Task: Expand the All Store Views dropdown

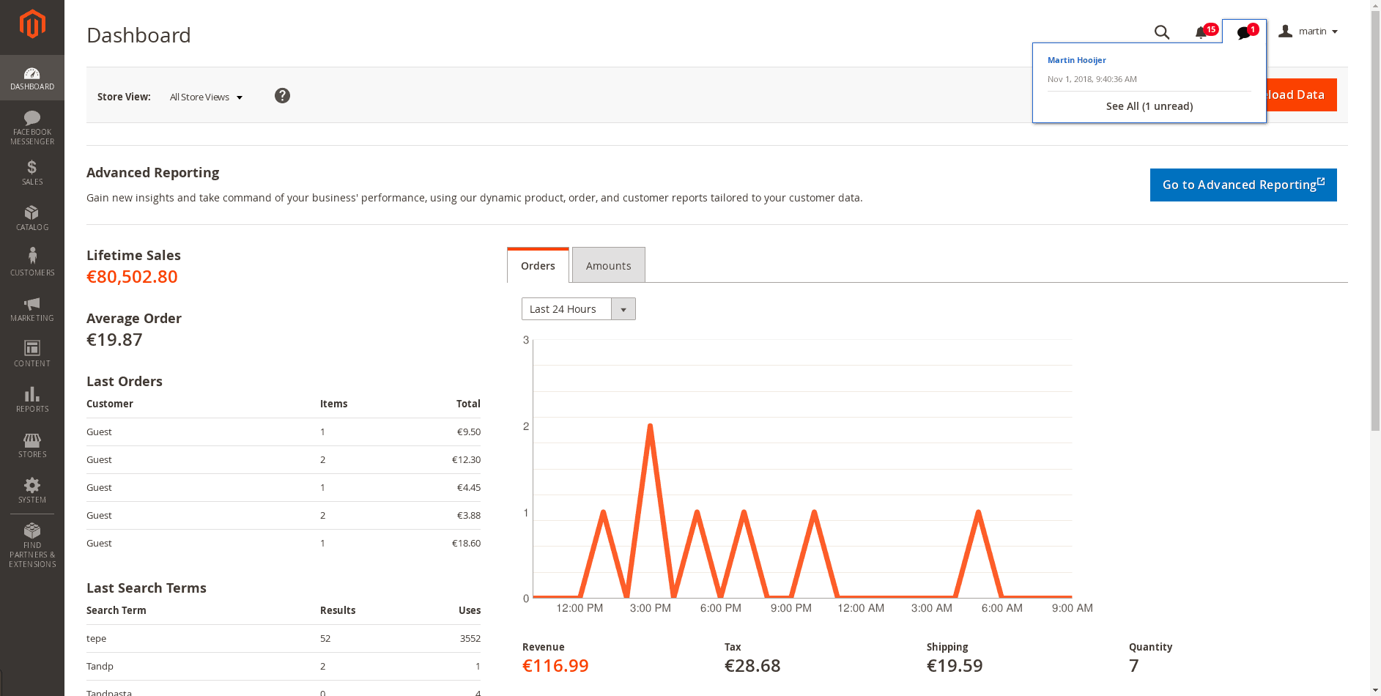Action: coord(206,97)
